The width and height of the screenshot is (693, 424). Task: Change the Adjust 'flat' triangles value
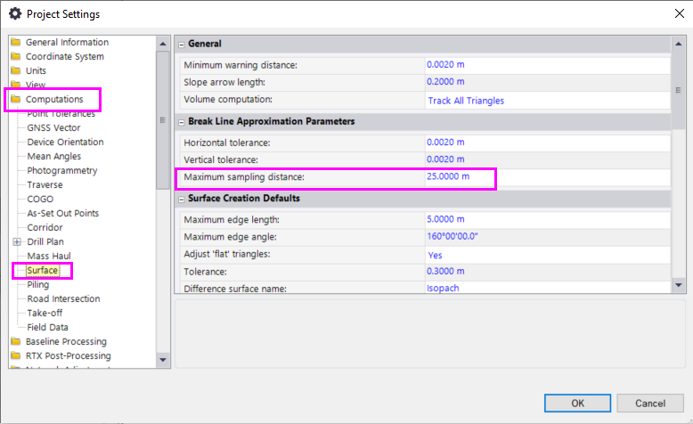click(x=547, y=254)
